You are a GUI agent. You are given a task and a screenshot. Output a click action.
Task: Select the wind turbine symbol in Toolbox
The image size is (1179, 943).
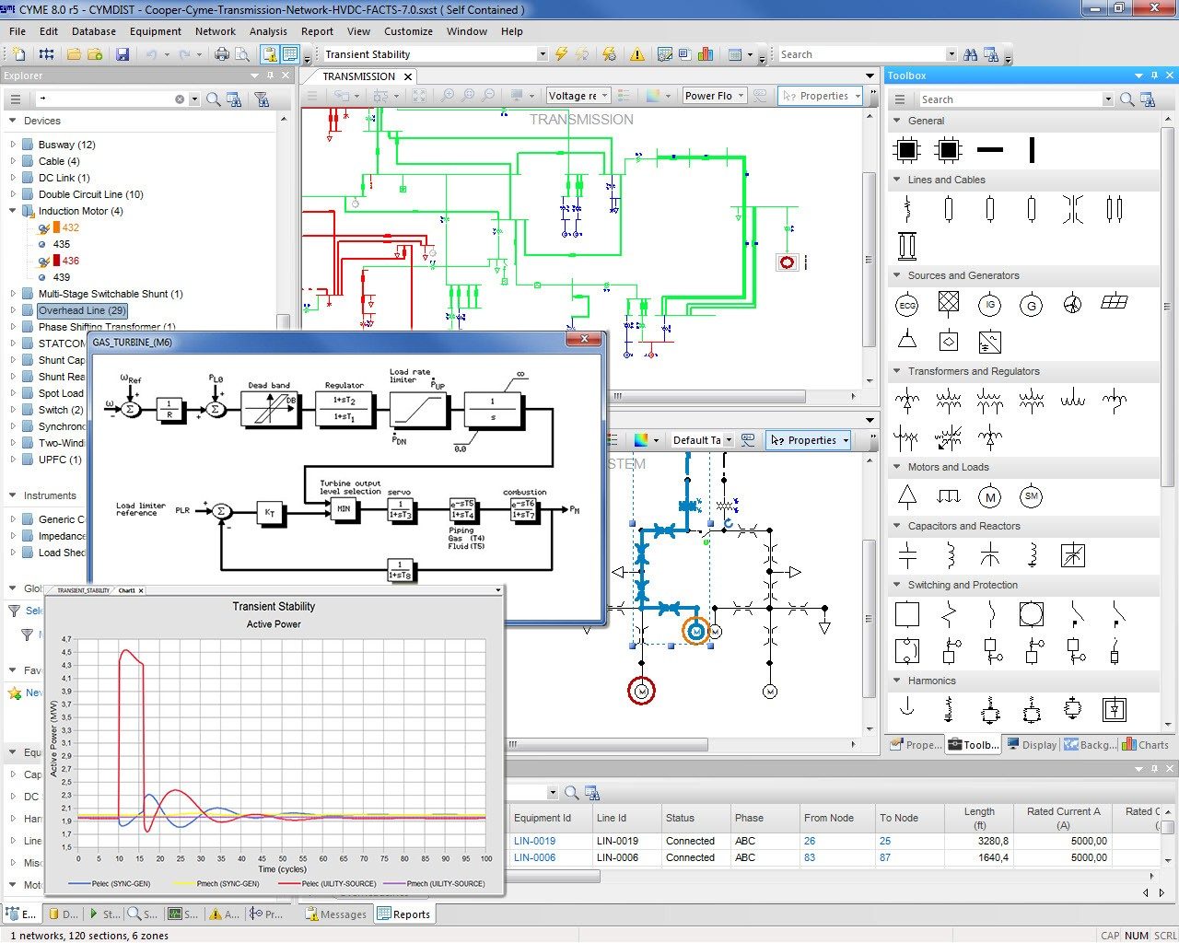click(1072, 303)
